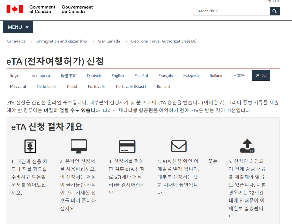Select the Română language tab
Viewport: 292px width, 224px height.
[x=163, y=86]
